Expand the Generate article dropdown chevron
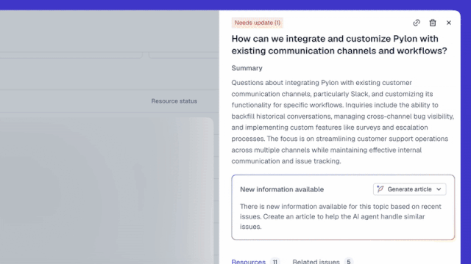 (439, 189)
